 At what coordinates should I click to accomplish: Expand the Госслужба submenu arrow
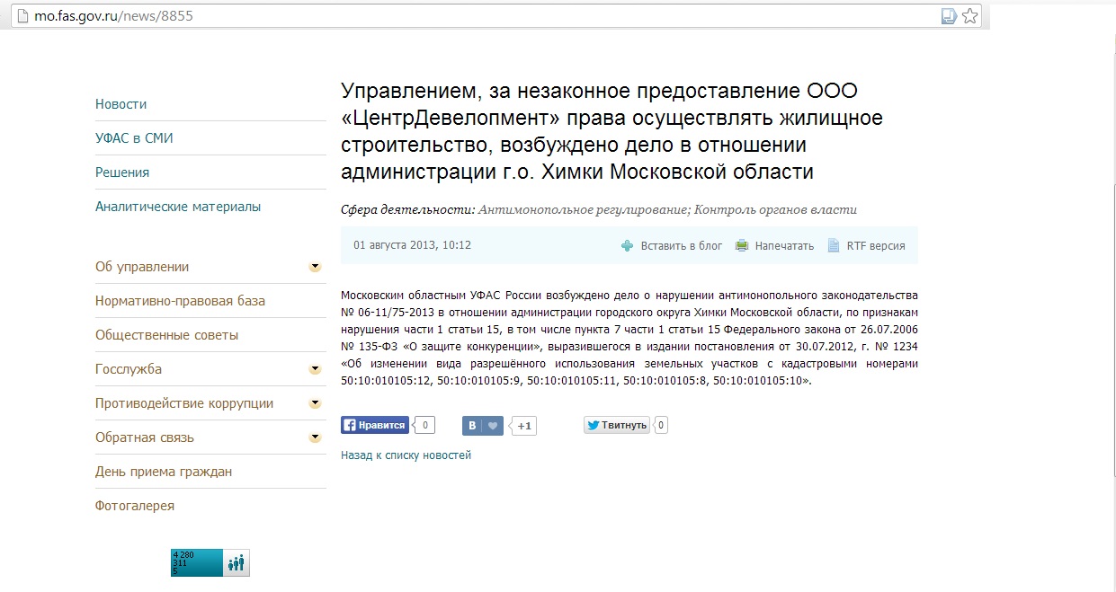tap(315, 369)
